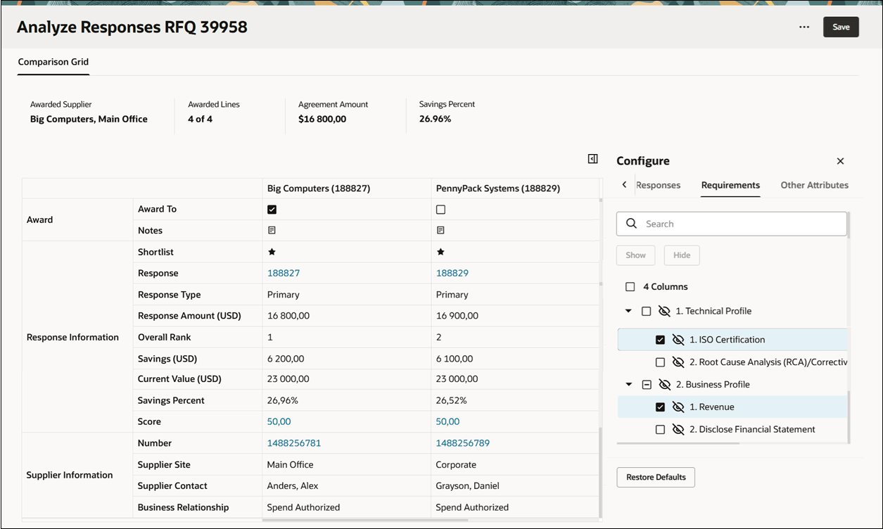This screenshot has width=883, height=529.
Task: Click the Hide button
Action: [x=682, y=255]
